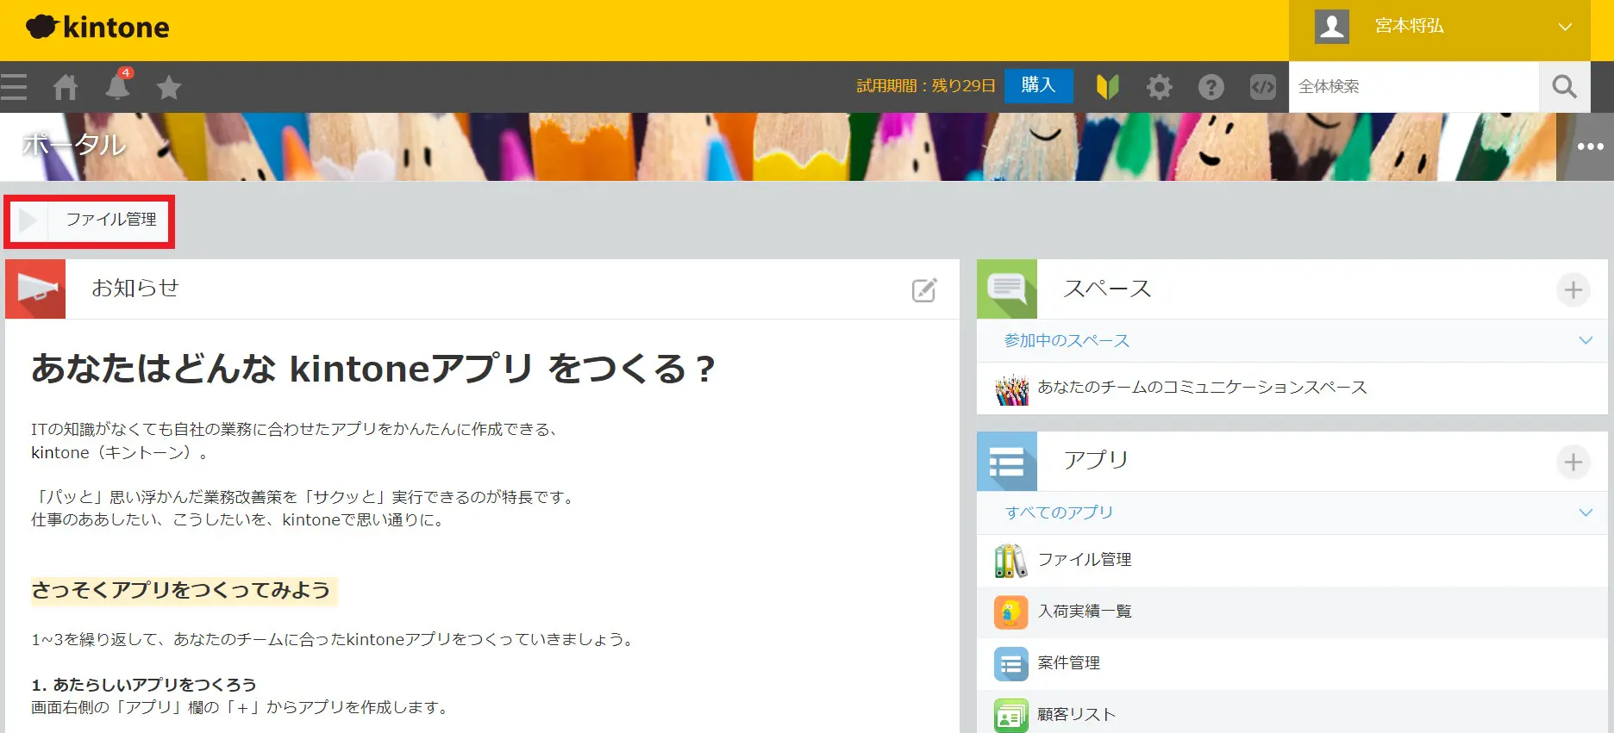This screenshot has height=733, width=1614.
Task: Click the すべてのアプリ filter label
Action: pyautogui.click(x=1059, y=512)
